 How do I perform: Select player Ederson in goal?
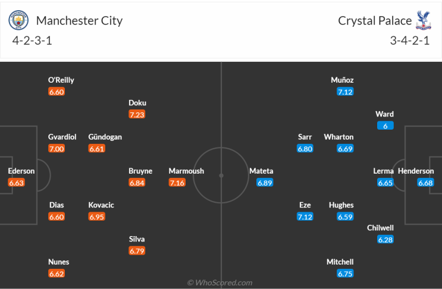coord(21,171)
